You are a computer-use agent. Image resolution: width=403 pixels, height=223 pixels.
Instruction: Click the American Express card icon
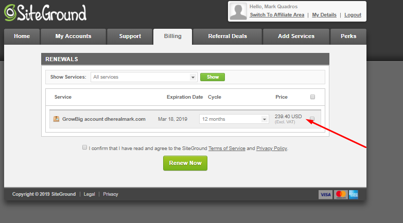354,195
